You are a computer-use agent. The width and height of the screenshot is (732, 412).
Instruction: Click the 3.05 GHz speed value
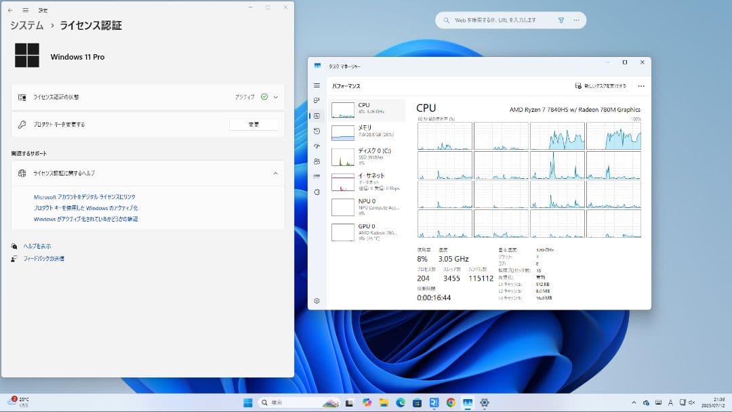point(453,259)
